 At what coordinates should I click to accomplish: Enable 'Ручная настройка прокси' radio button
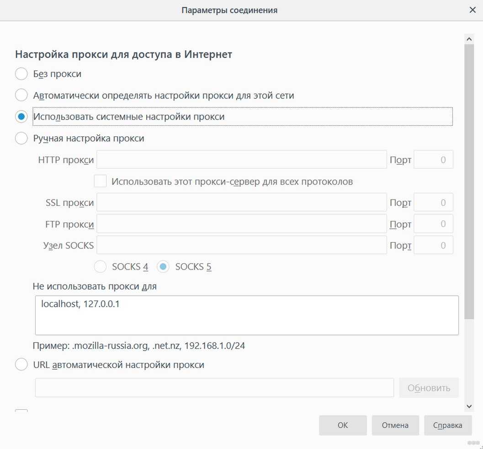pos(21,138)
